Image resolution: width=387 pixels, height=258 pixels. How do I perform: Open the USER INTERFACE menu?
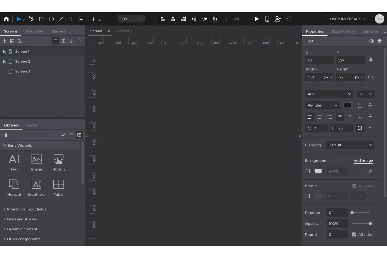(x=348, y=19)
